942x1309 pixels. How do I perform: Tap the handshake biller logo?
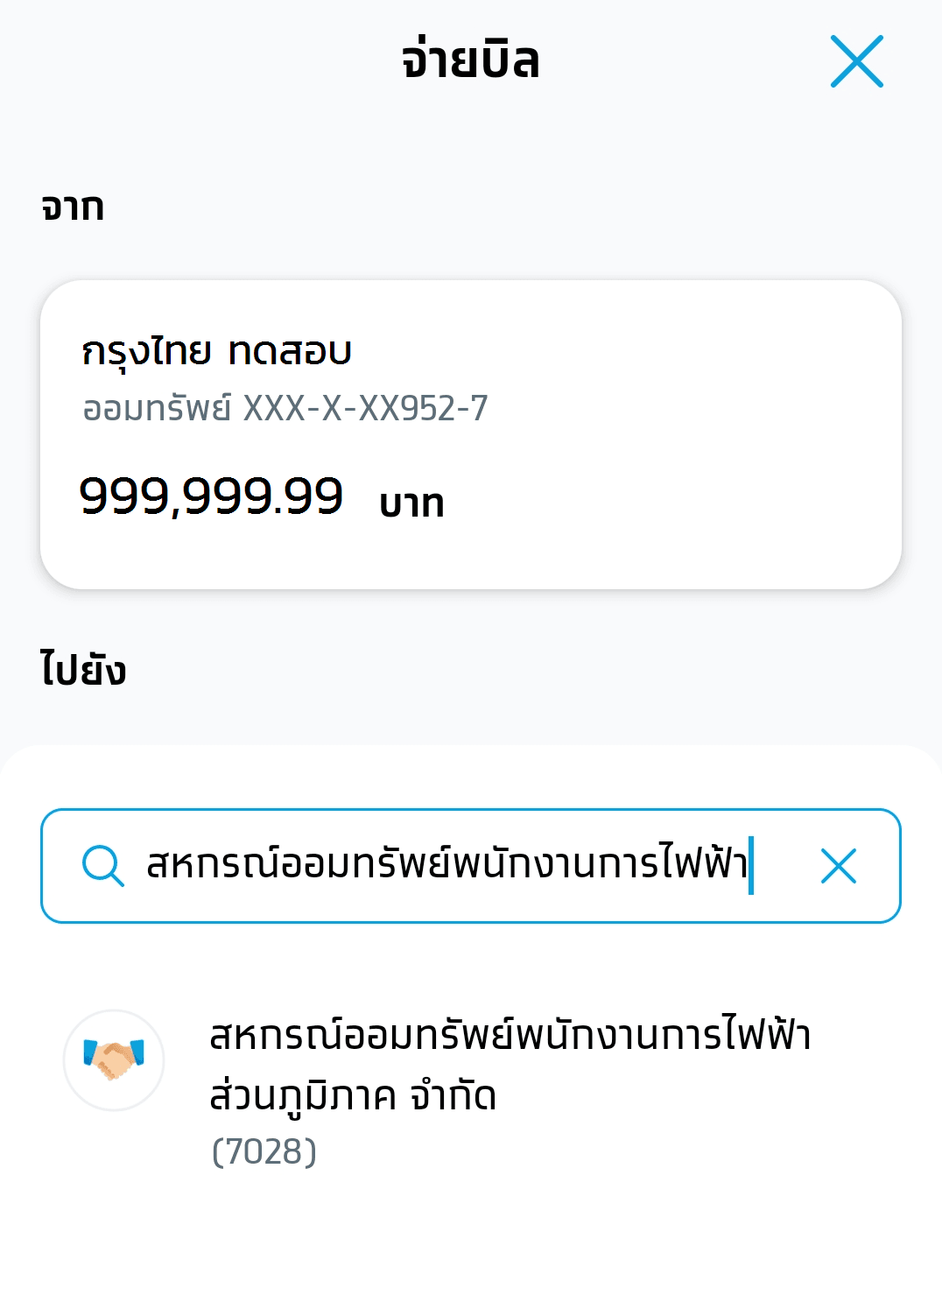coord(114,1059)
